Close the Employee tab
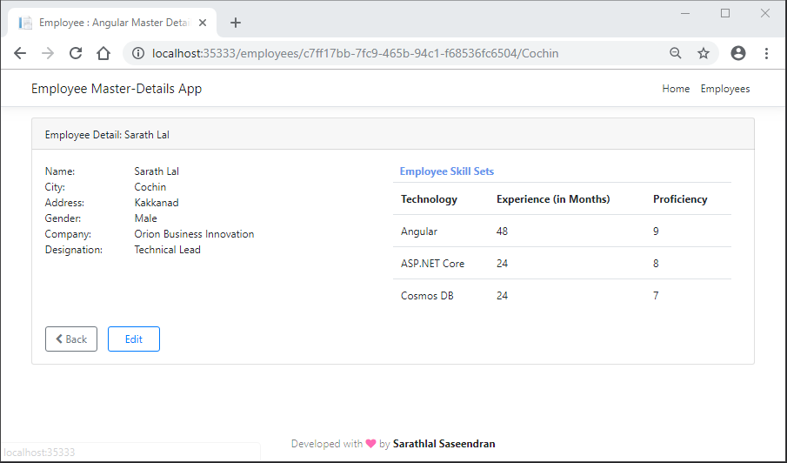Screen dimensions: 787x463 [x=203, y=23]
